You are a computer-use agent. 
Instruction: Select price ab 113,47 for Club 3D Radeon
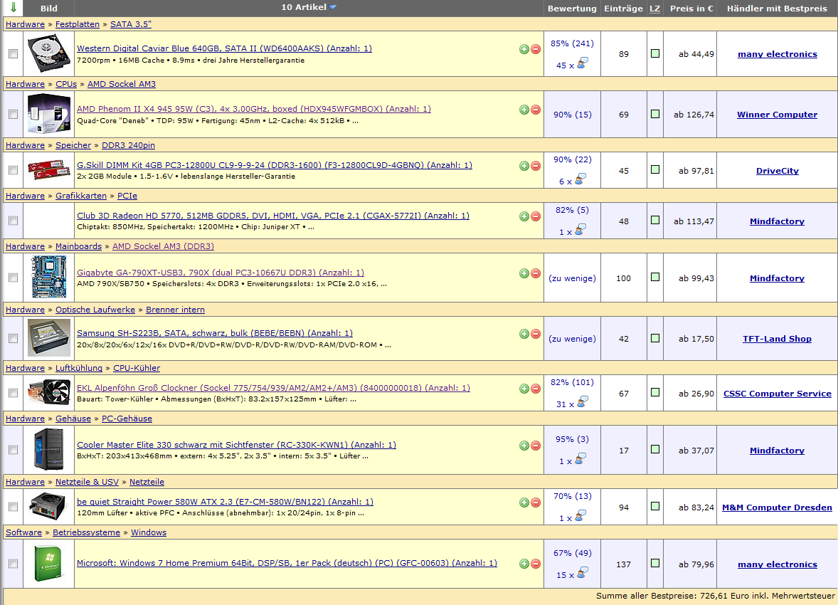[694, 221]
